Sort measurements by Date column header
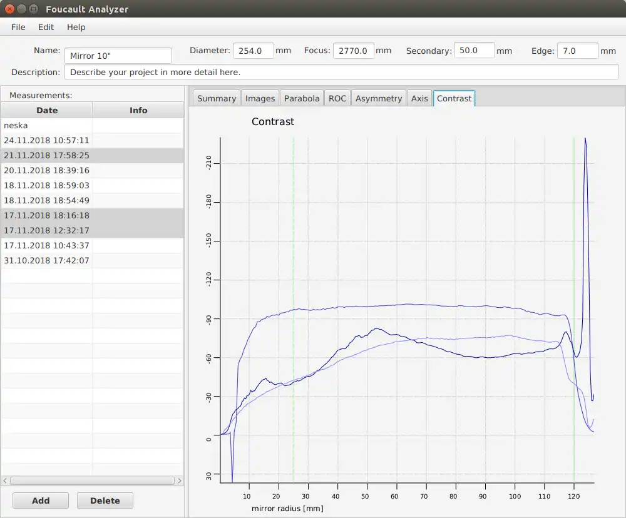626x518 pixels. [47, 110]
